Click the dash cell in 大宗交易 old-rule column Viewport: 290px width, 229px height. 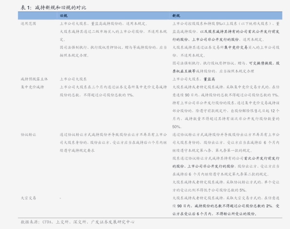pyautogui.click(x=60, y=198)
